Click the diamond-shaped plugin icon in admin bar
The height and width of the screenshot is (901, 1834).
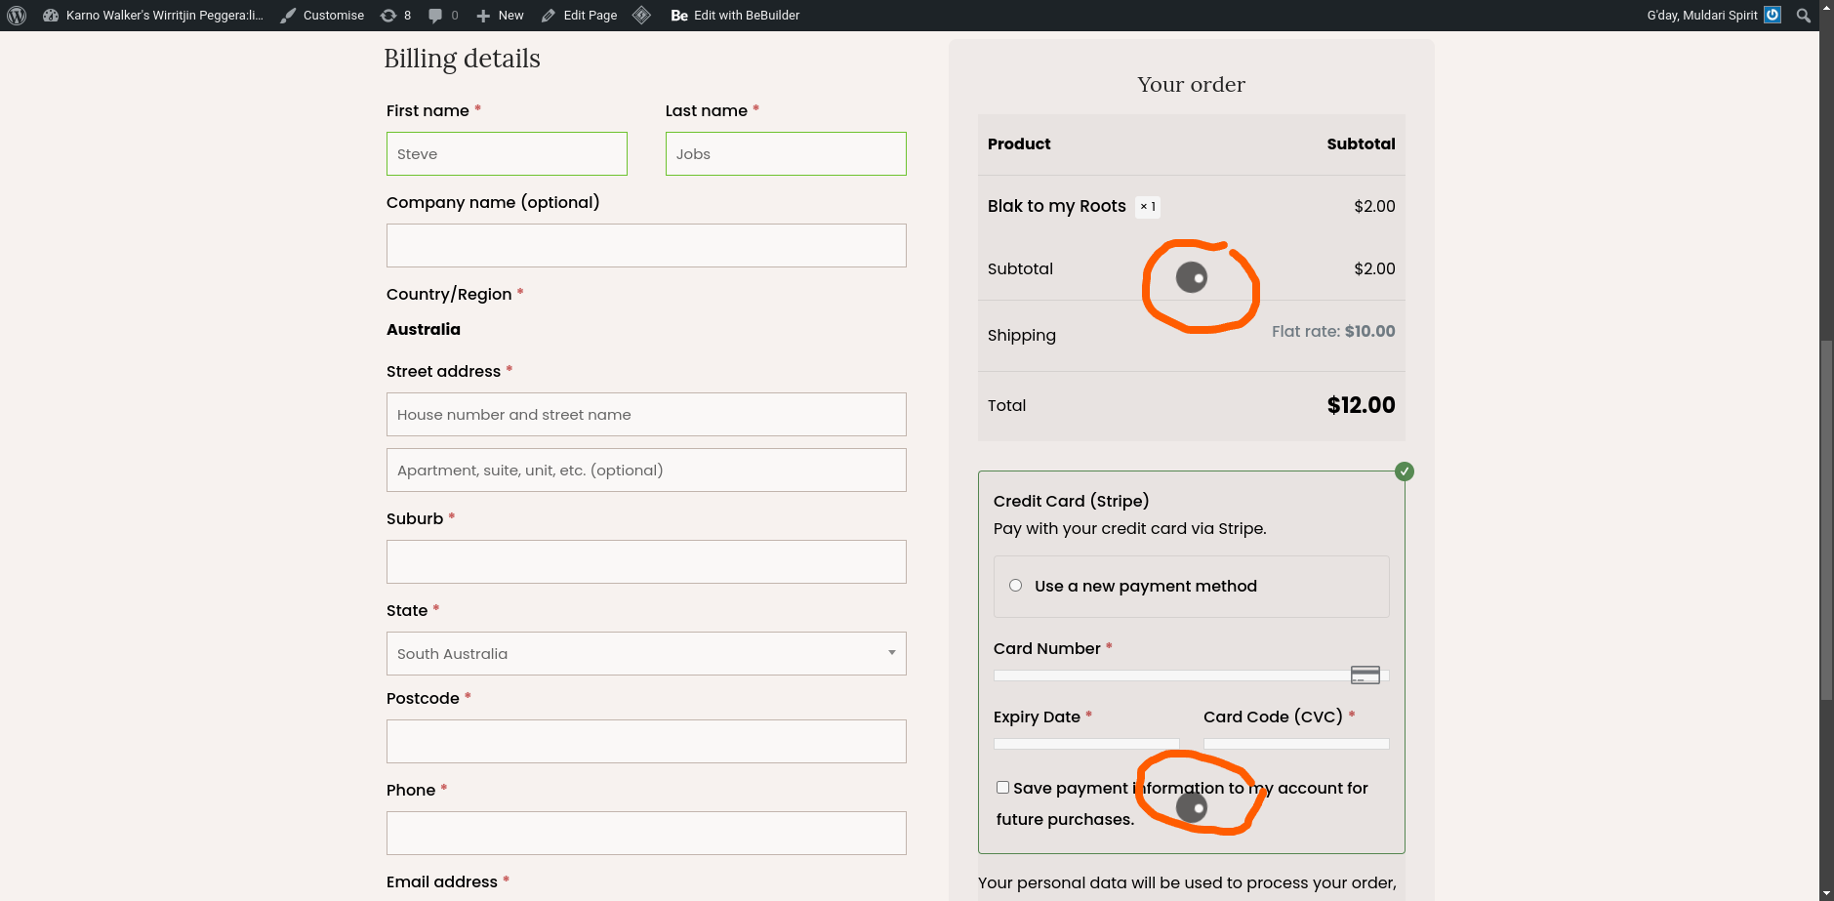(641, 16)
